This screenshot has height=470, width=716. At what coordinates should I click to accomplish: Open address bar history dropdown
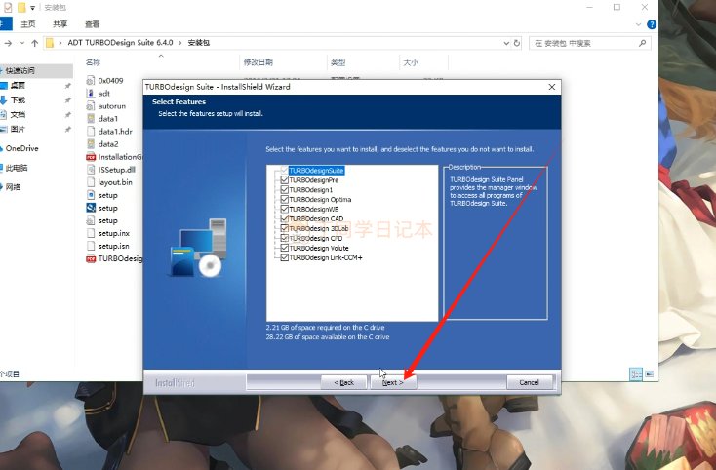pos(506,43)
